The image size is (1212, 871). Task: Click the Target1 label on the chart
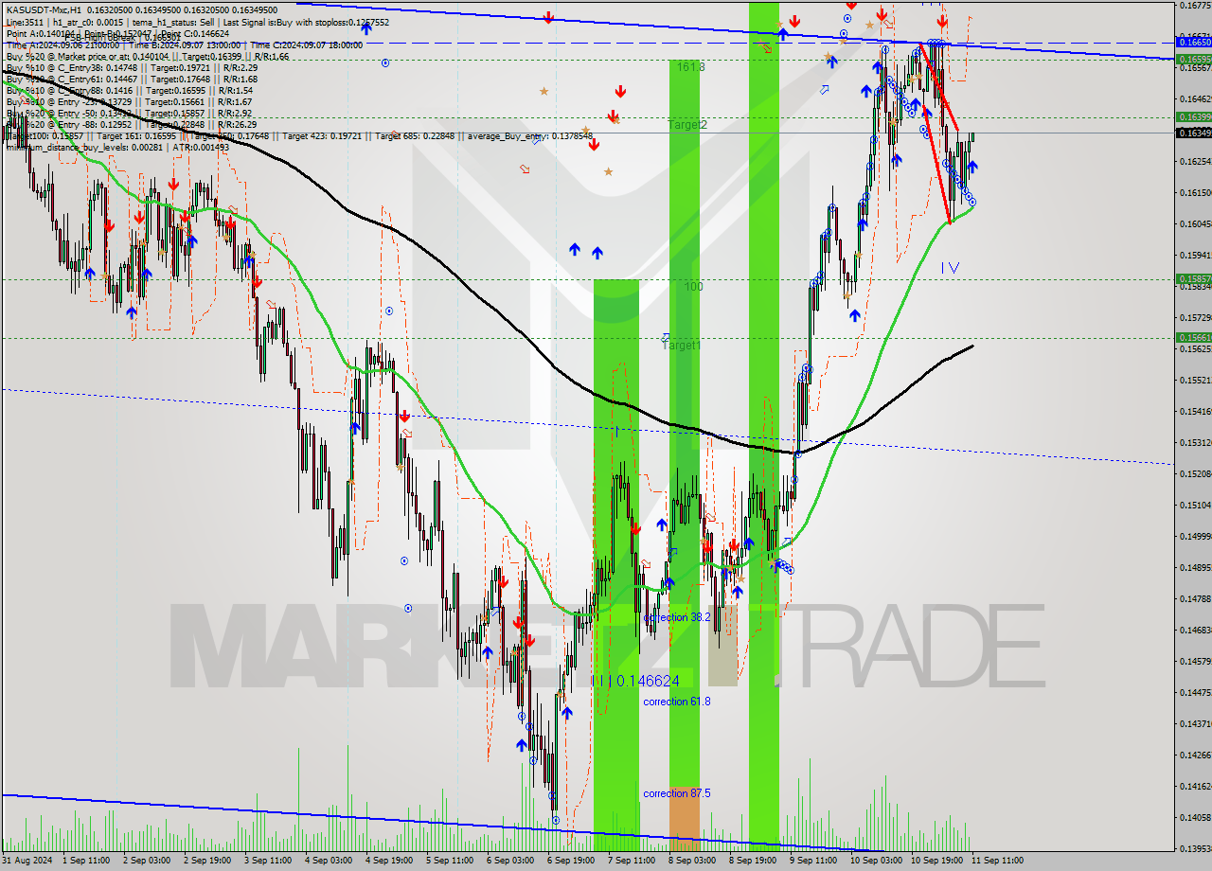pos(681,346)
